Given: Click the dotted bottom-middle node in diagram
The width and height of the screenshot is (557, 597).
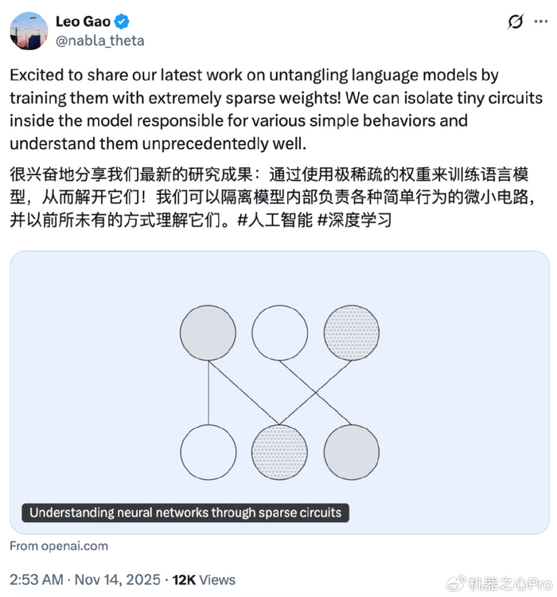Looking at the screenshot, I should click(280, 452).
